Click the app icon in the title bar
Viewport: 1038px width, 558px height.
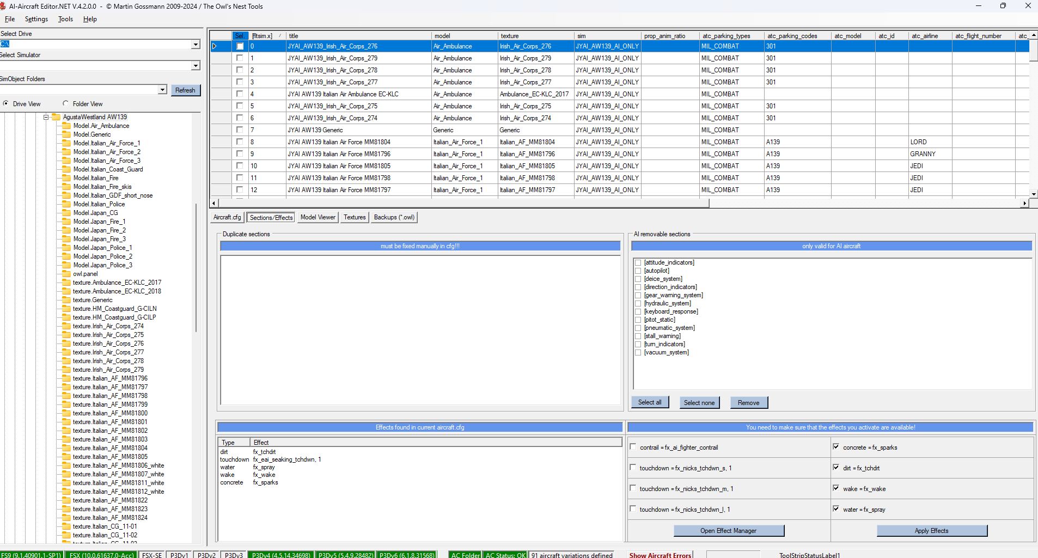3,6
